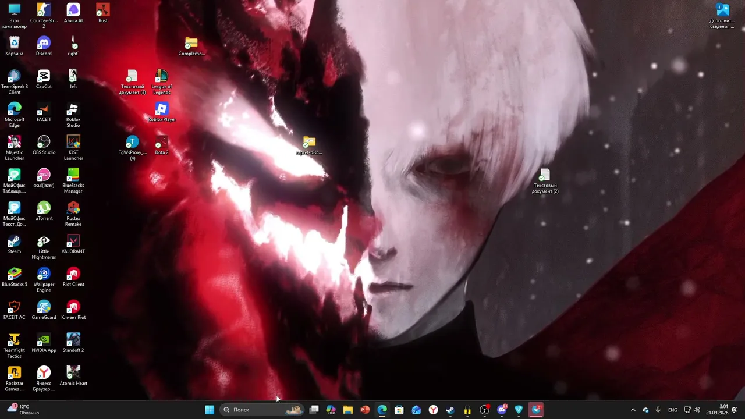Open Microsoft Store from the taskbar
745x419 pixels.
tap(399, 410)
